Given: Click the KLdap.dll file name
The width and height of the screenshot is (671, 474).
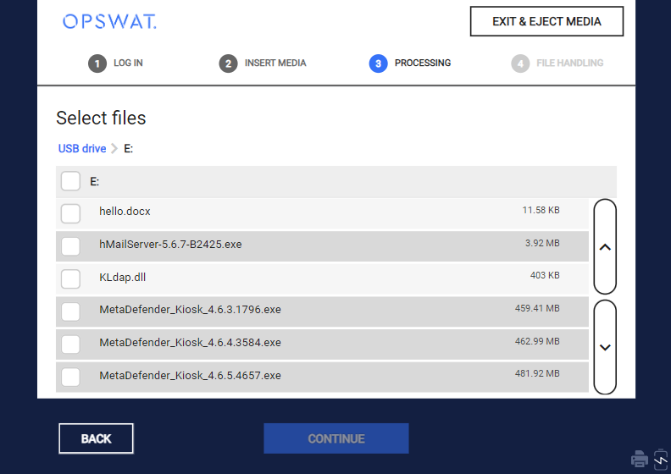Looking at the screenshot, I should click(x=122, y=277).
